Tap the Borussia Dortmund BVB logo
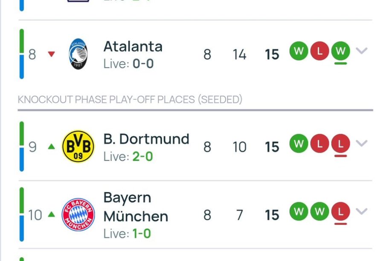 78,146
